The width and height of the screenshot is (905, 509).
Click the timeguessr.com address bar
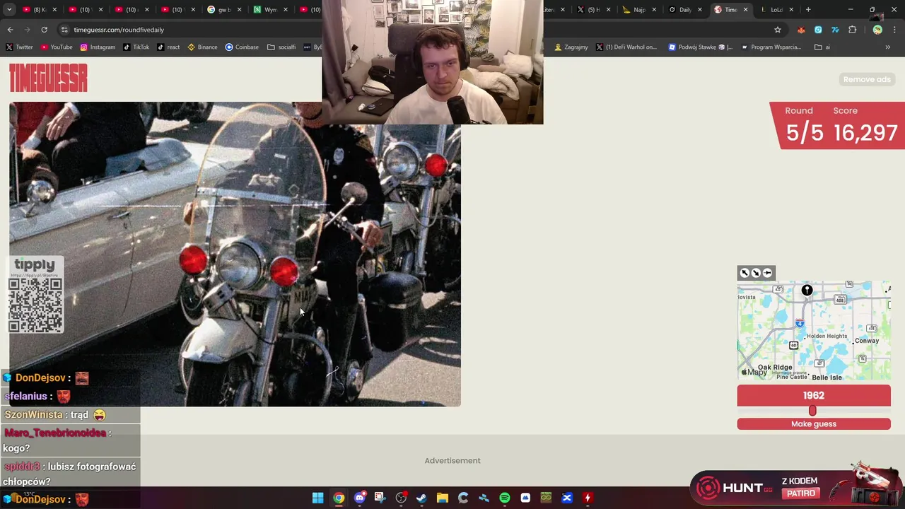coord(119,30)
